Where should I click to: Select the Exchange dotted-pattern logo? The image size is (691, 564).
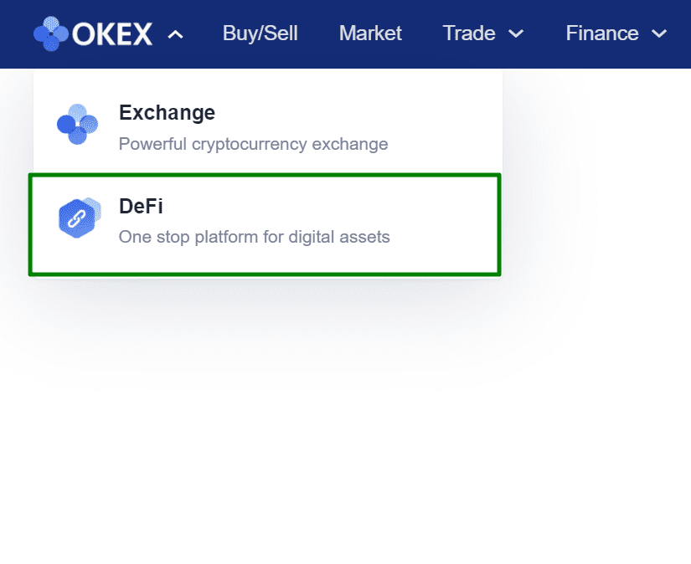(77, 124)
